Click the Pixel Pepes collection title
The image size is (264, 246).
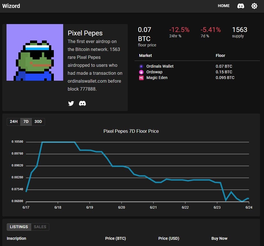tap(85, 33)
